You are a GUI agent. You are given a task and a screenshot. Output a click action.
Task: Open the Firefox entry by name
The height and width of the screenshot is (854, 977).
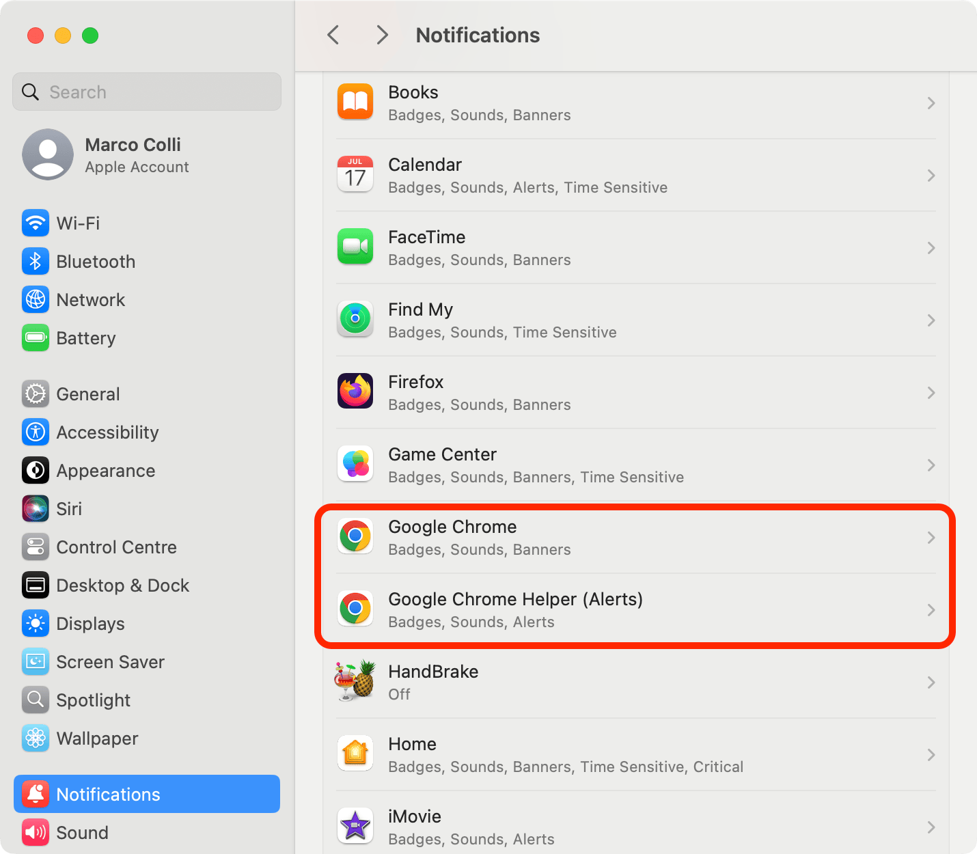pyautogui.click(x=415, y=382)
